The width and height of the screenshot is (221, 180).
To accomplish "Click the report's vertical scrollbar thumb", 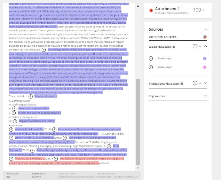I will 138,122.
